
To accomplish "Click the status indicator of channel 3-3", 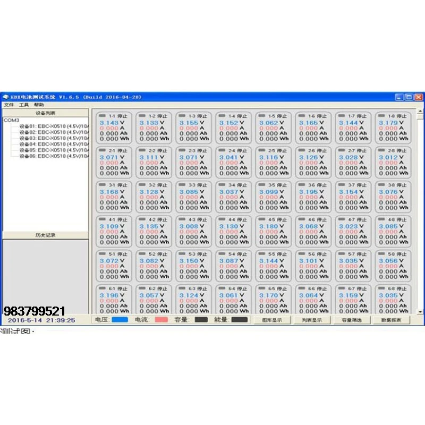I will pyautogui.click(x=182, y=184).
